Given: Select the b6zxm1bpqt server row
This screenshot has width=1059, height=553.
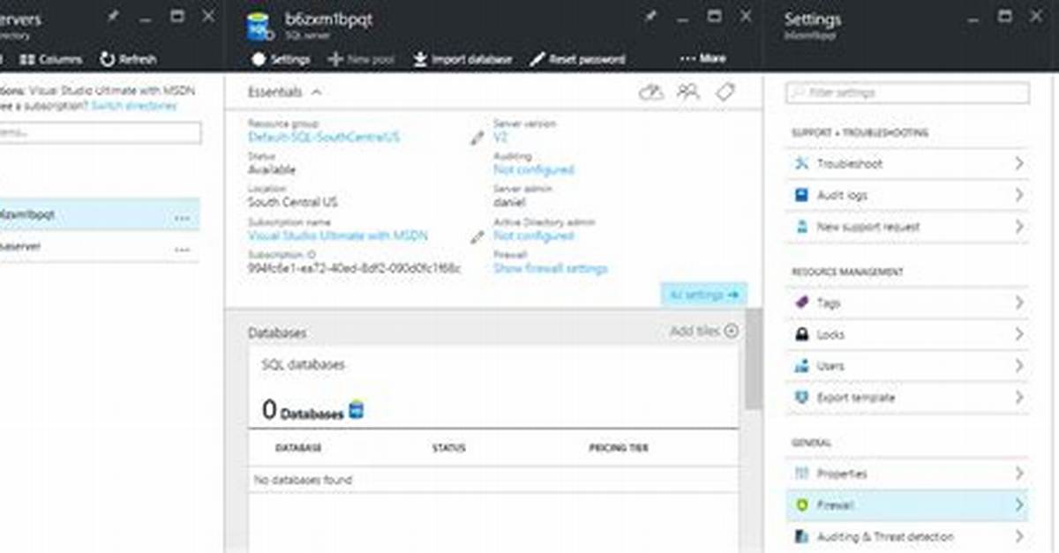Looking at the screenshot, I should pyautogui.click(x=100, y=214).
